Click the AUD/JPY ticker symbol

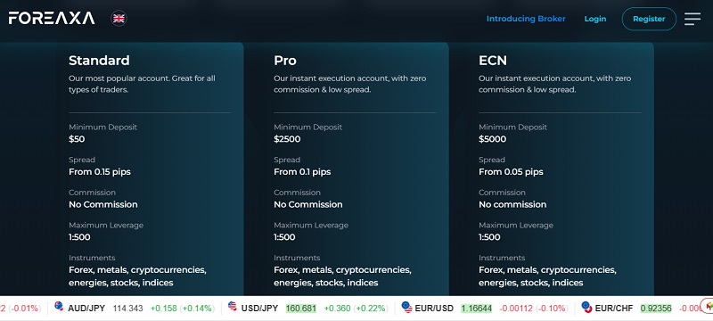click(x=86, y=309)
